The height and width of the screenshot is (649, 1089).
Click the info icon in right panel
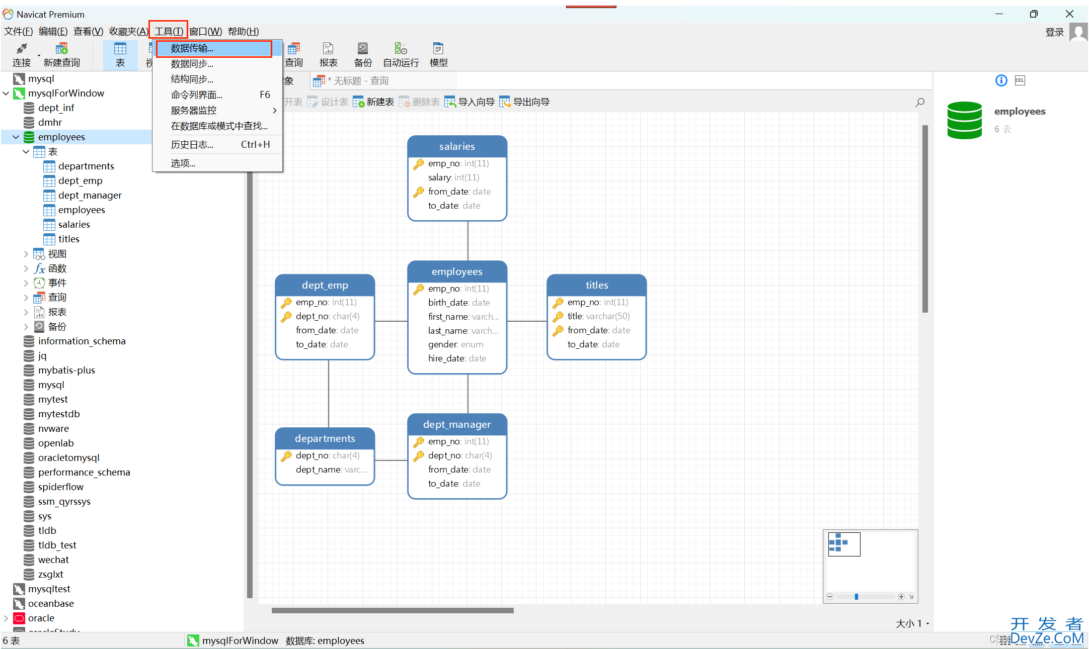click(x=1001, y=80)
